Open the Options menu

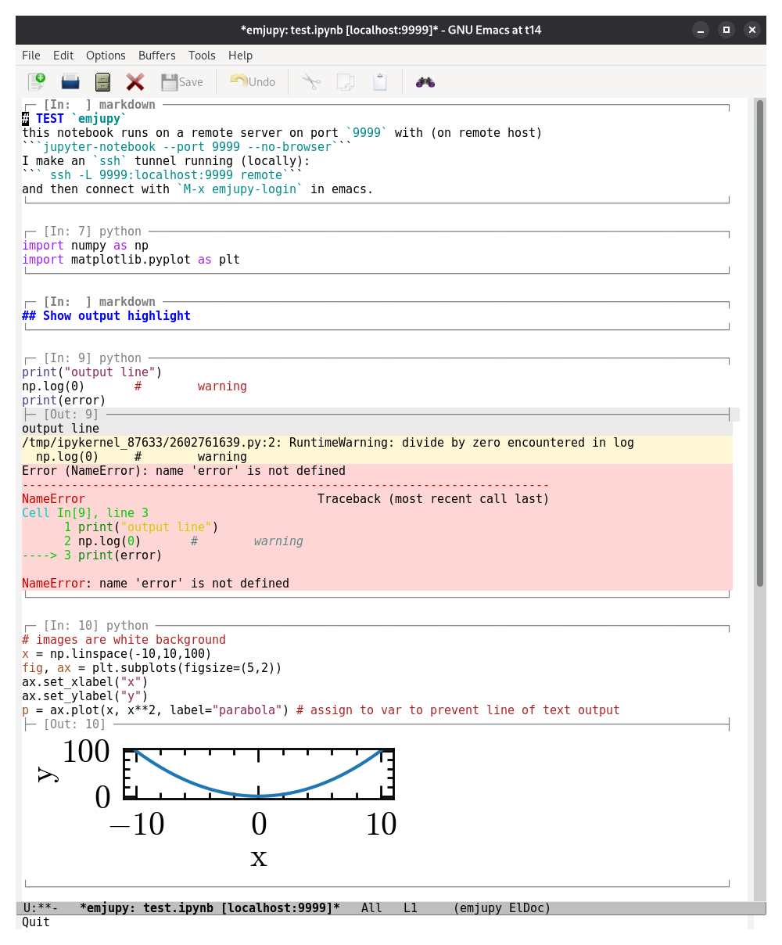[106, 55]
